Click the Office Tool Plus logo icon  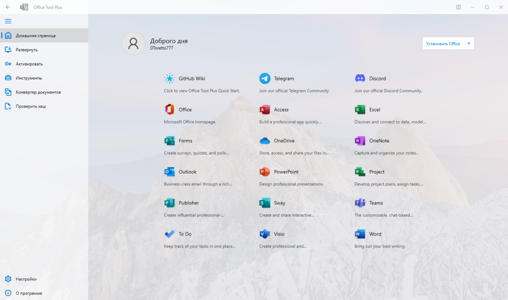pyautogui.click(x=24, y=7)
